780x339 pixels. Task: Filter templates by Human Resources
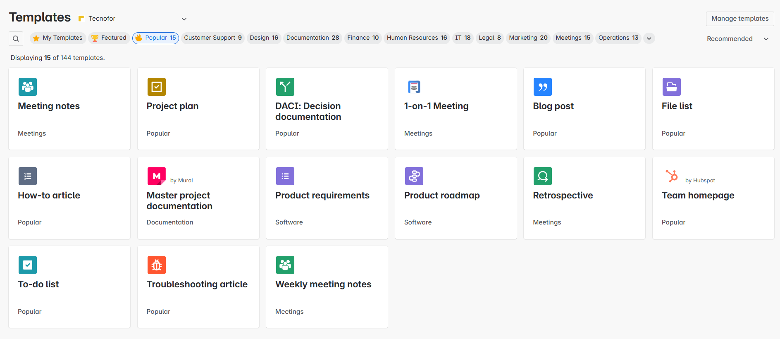[417, 38]
